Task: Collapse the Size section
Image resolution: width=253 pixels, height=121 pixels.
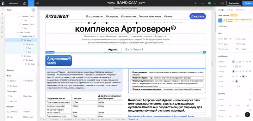Action: tap(250, 33)
